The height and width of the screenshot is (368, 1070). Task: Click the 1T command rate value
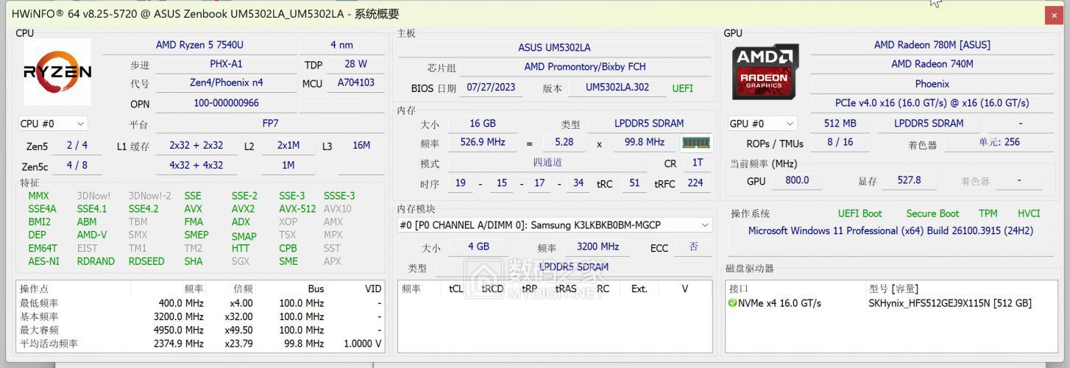click(697, 163)
